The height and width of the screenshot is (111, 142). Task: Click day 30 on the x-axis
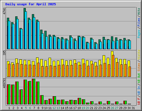tap(129, 108)
